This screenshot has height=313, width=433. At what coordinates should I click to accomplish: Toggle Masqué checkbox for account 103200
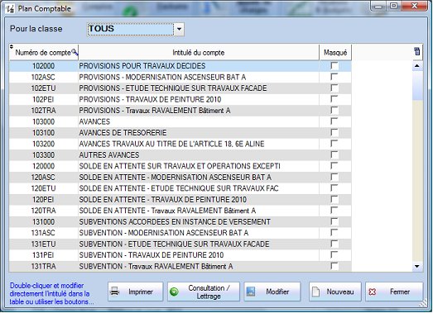(334, 144)
